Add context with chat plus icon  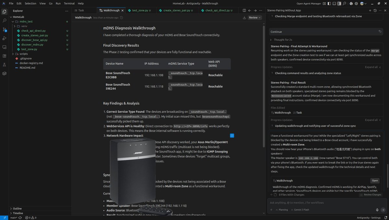271,210
